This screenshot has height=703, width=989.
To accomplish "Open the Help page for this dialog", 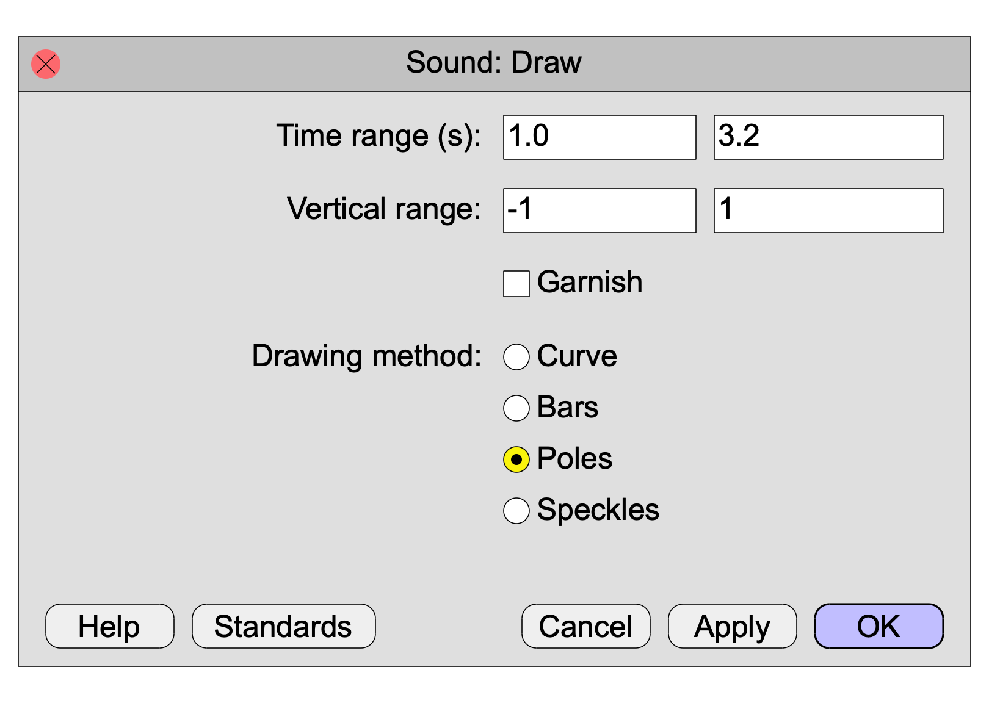I will click(110, 626).
